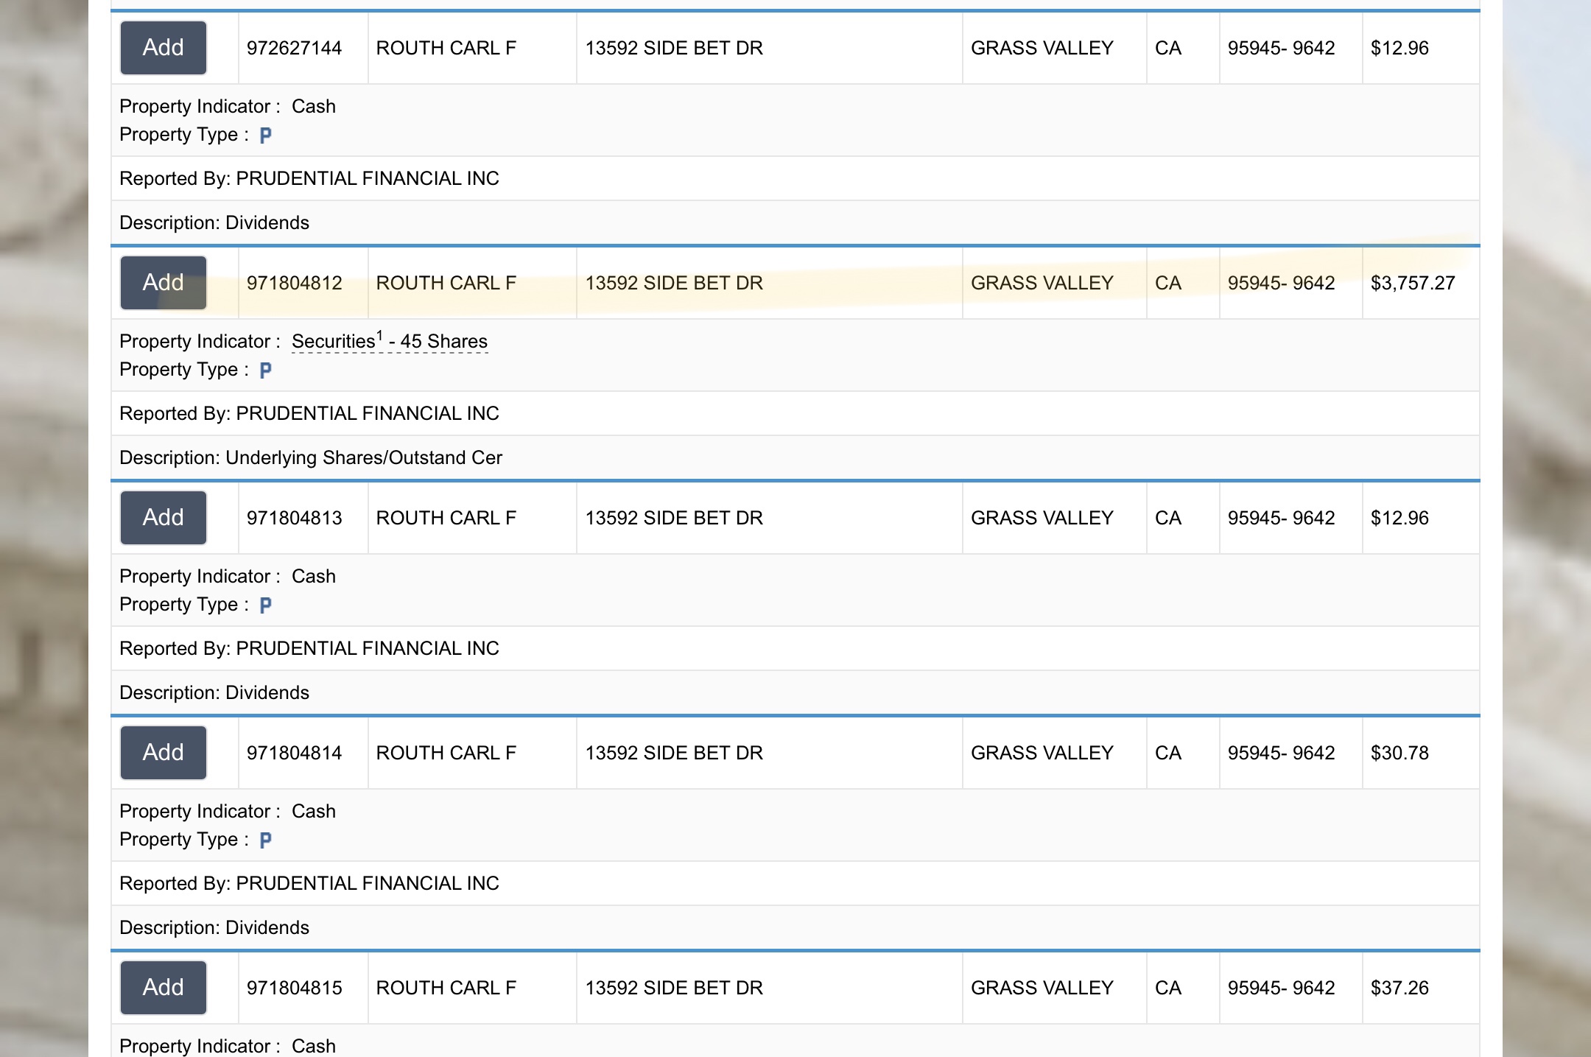
Task: Click $12.96 amount in row 971804813
Action: (1399, 518)
